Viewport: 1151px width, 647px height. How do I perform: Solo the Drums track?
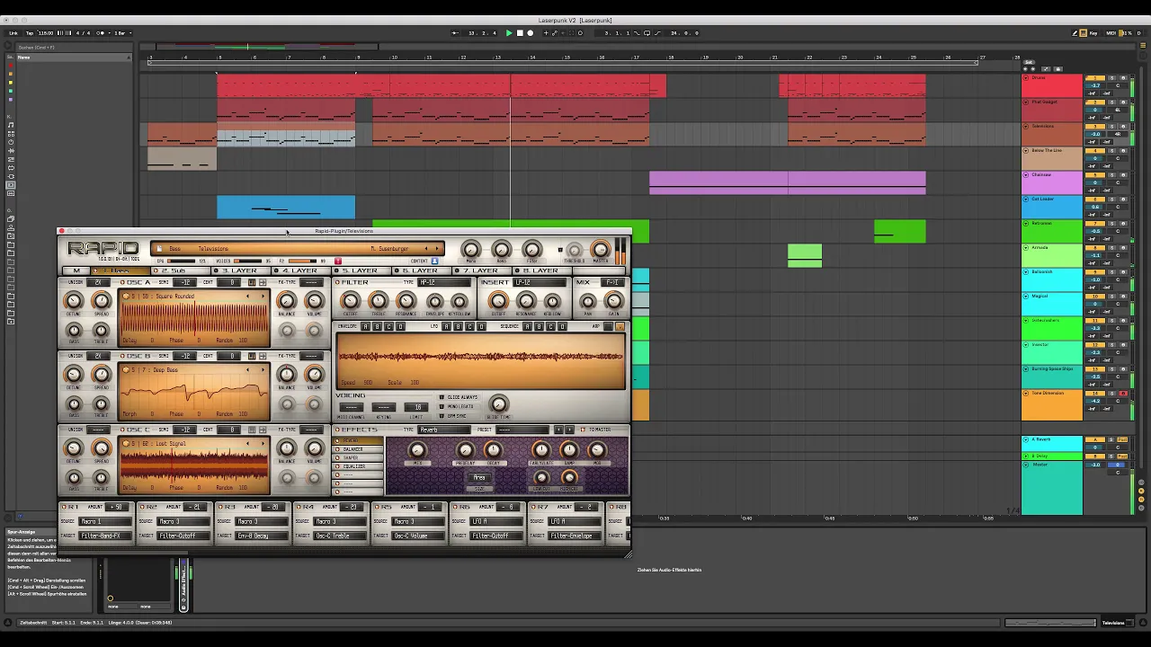click(x=1113, y=79)
